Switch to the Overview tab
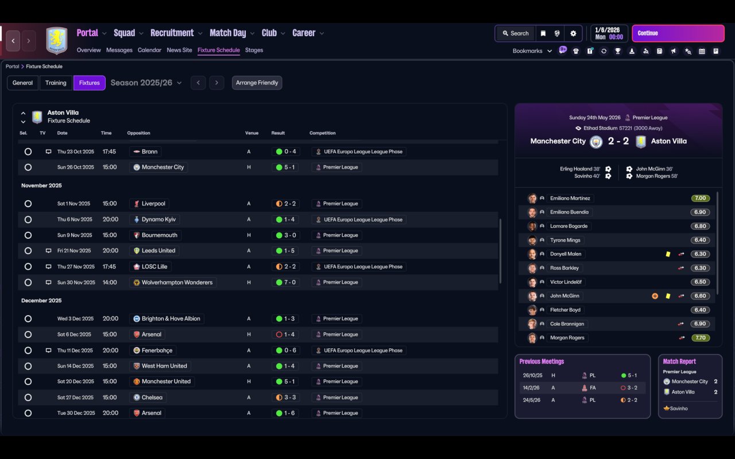735x459 pixels. pyautogui.click(x=89, y=50)
